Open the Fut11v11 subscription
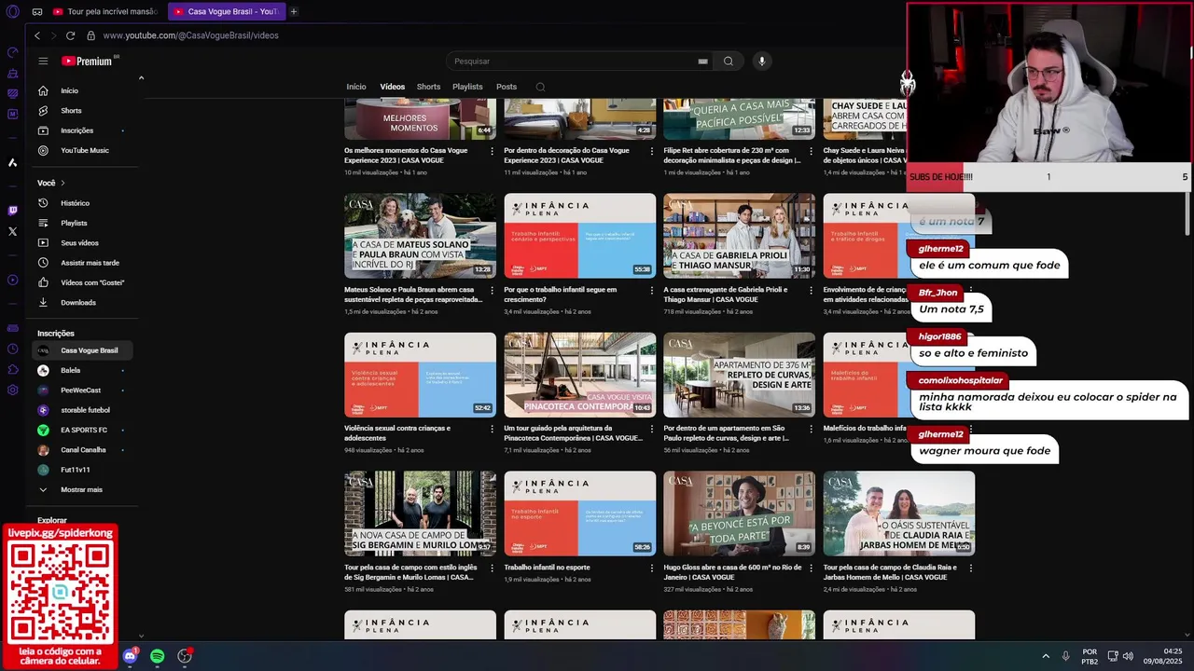 click(82, 470)
